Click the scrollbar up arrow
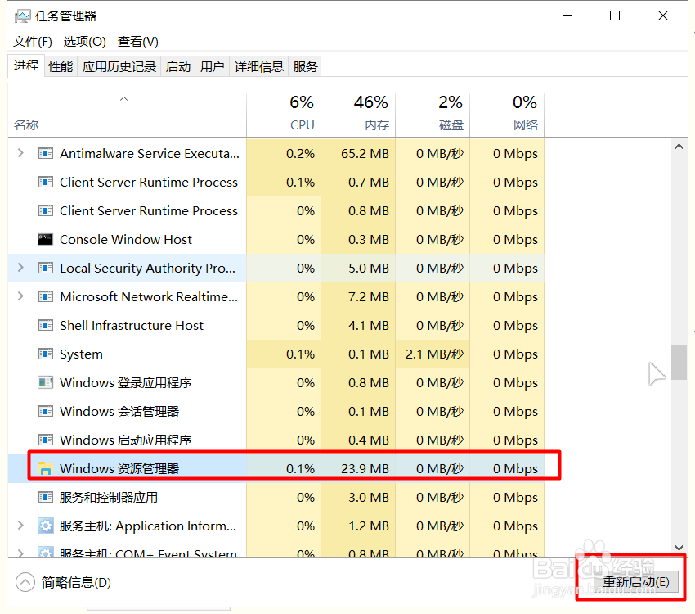 (679, 147)
